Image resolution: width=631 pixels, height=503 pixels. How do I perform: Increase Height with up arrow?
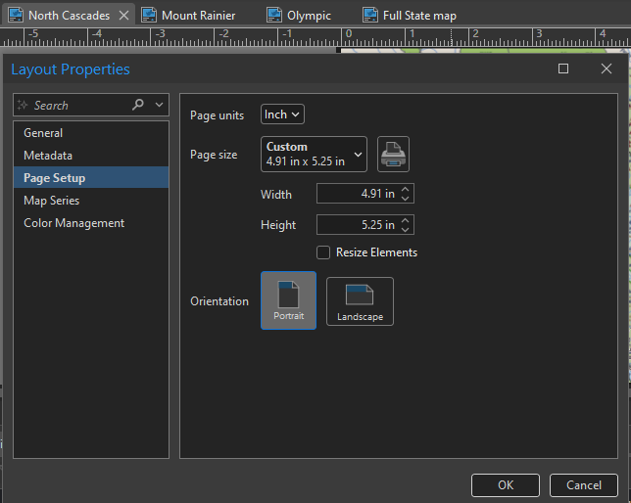click(406, 220)
